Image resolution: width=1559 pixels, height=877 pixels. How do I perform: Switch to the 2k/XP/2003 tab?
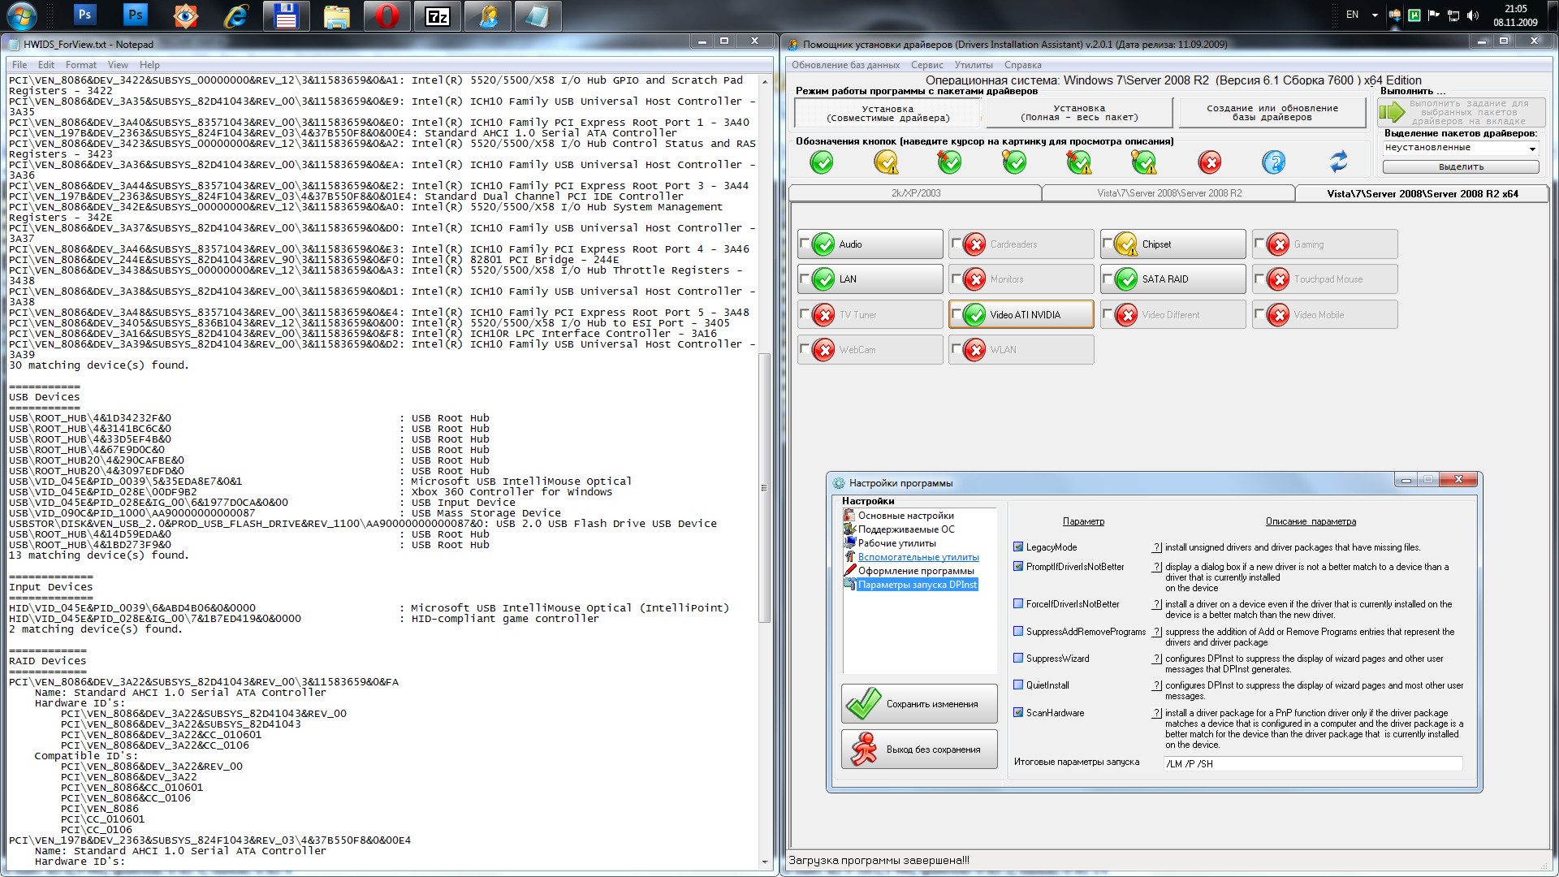coord(915,193)
